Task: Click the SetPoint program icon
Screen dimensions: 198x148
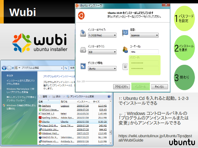Action: [x=40, y=106]
